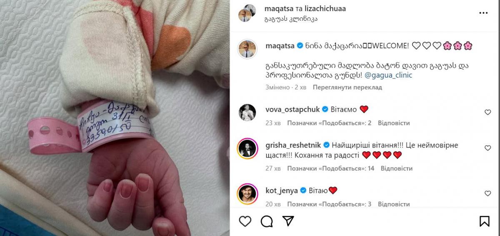This screenshot has height=236, width=500.
Task: Like the post with the heart icon
Action: [245, 221]
